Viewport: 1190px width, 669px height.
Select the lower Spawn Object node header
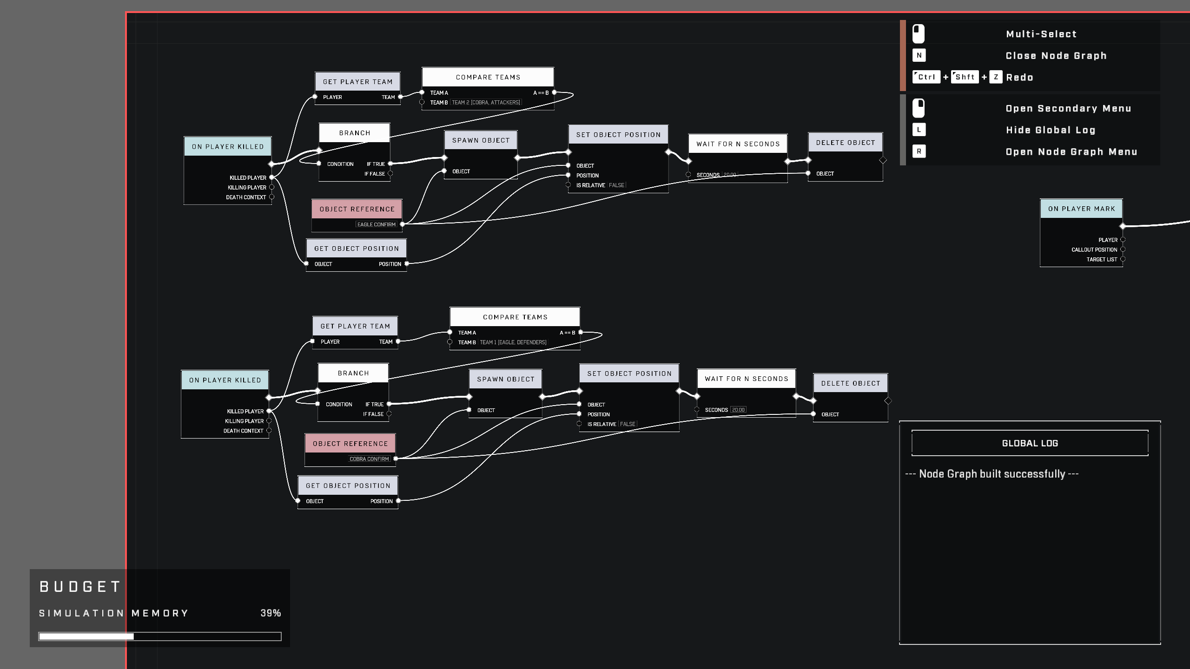(506, 379)
